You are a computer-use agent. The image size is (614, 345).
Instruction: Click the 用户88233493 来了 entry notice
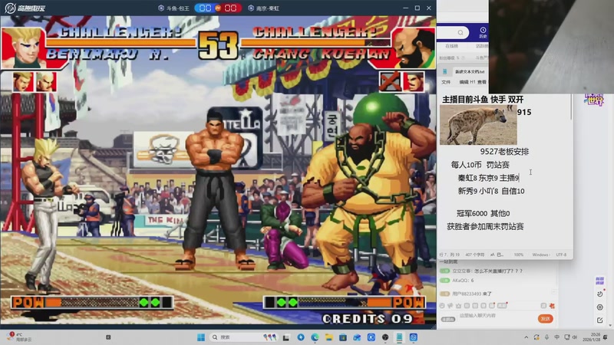466,294
